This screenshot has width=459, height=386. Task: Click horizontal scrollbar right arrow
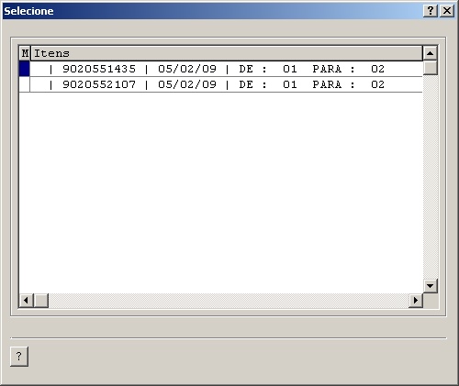coord(416,301)
